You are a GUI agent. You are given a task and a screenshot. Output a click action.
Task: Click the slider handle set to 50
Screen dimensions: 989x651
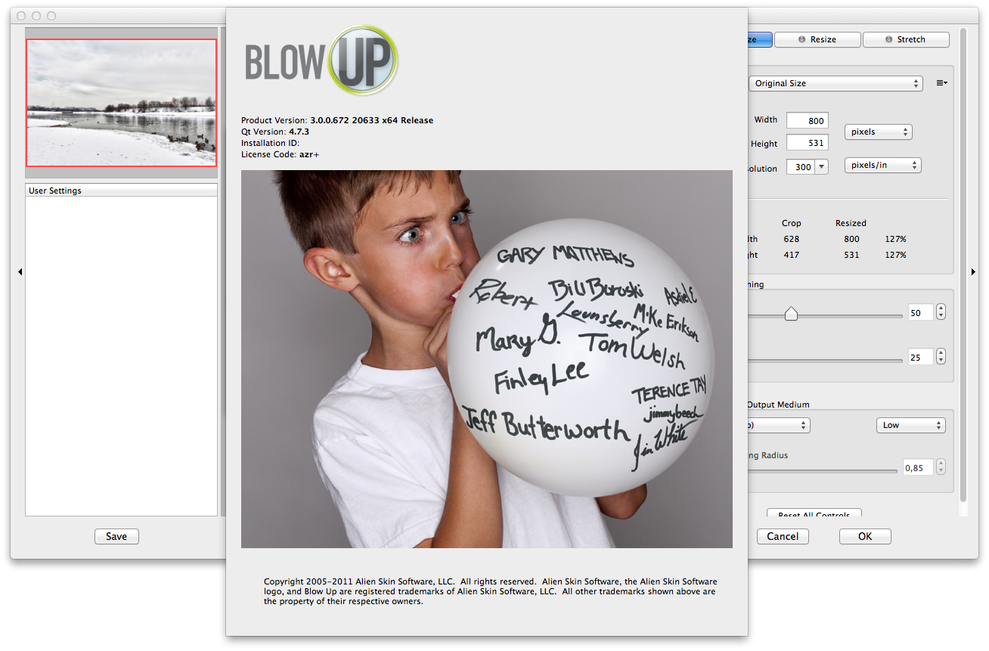pos(791,313)
